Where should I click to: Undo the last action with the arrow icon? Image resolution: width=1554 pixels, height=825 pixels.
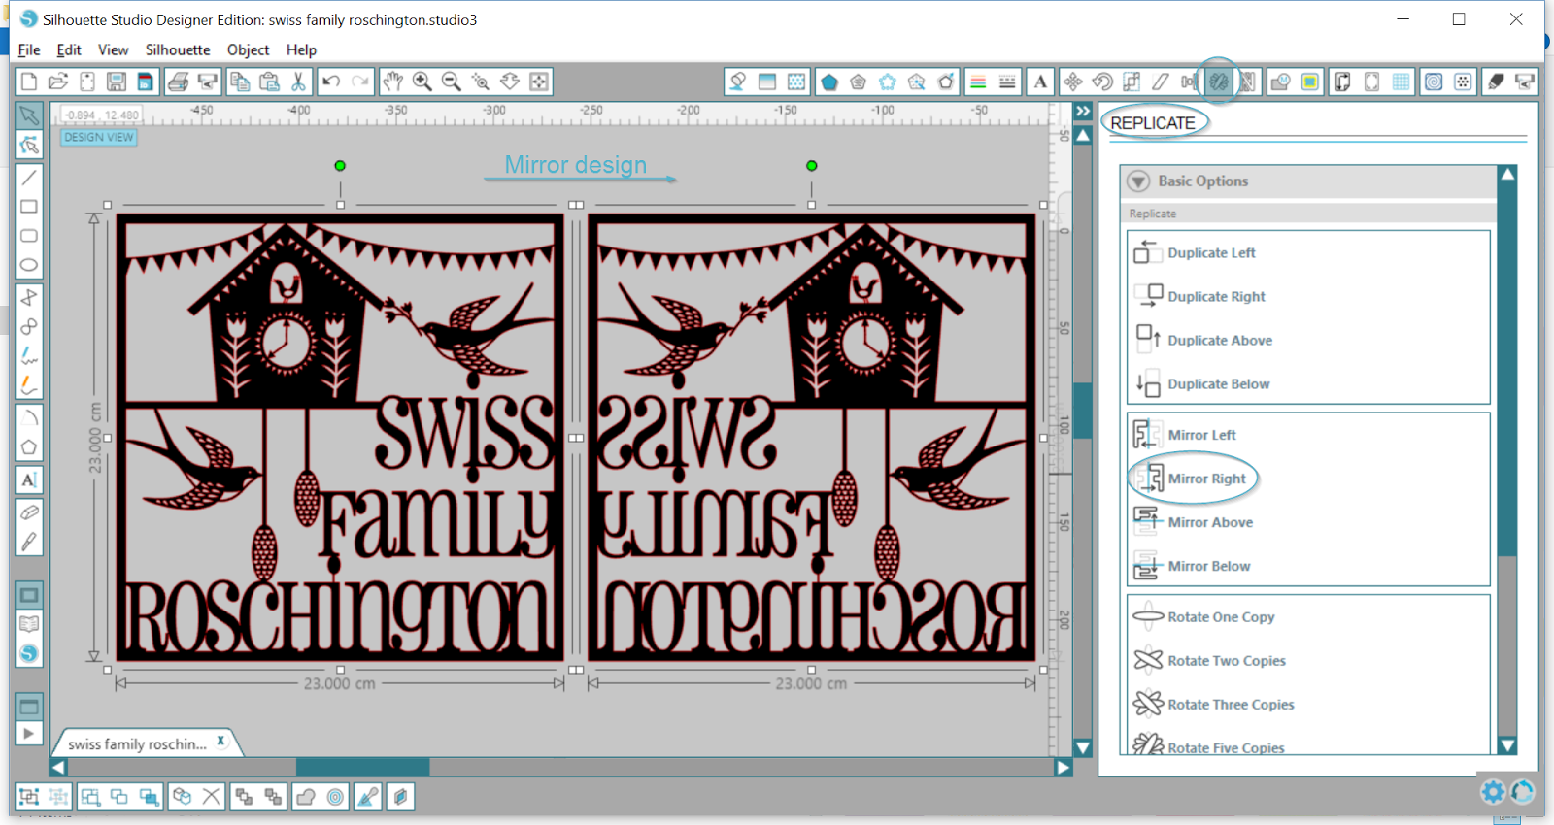point(331,82)
